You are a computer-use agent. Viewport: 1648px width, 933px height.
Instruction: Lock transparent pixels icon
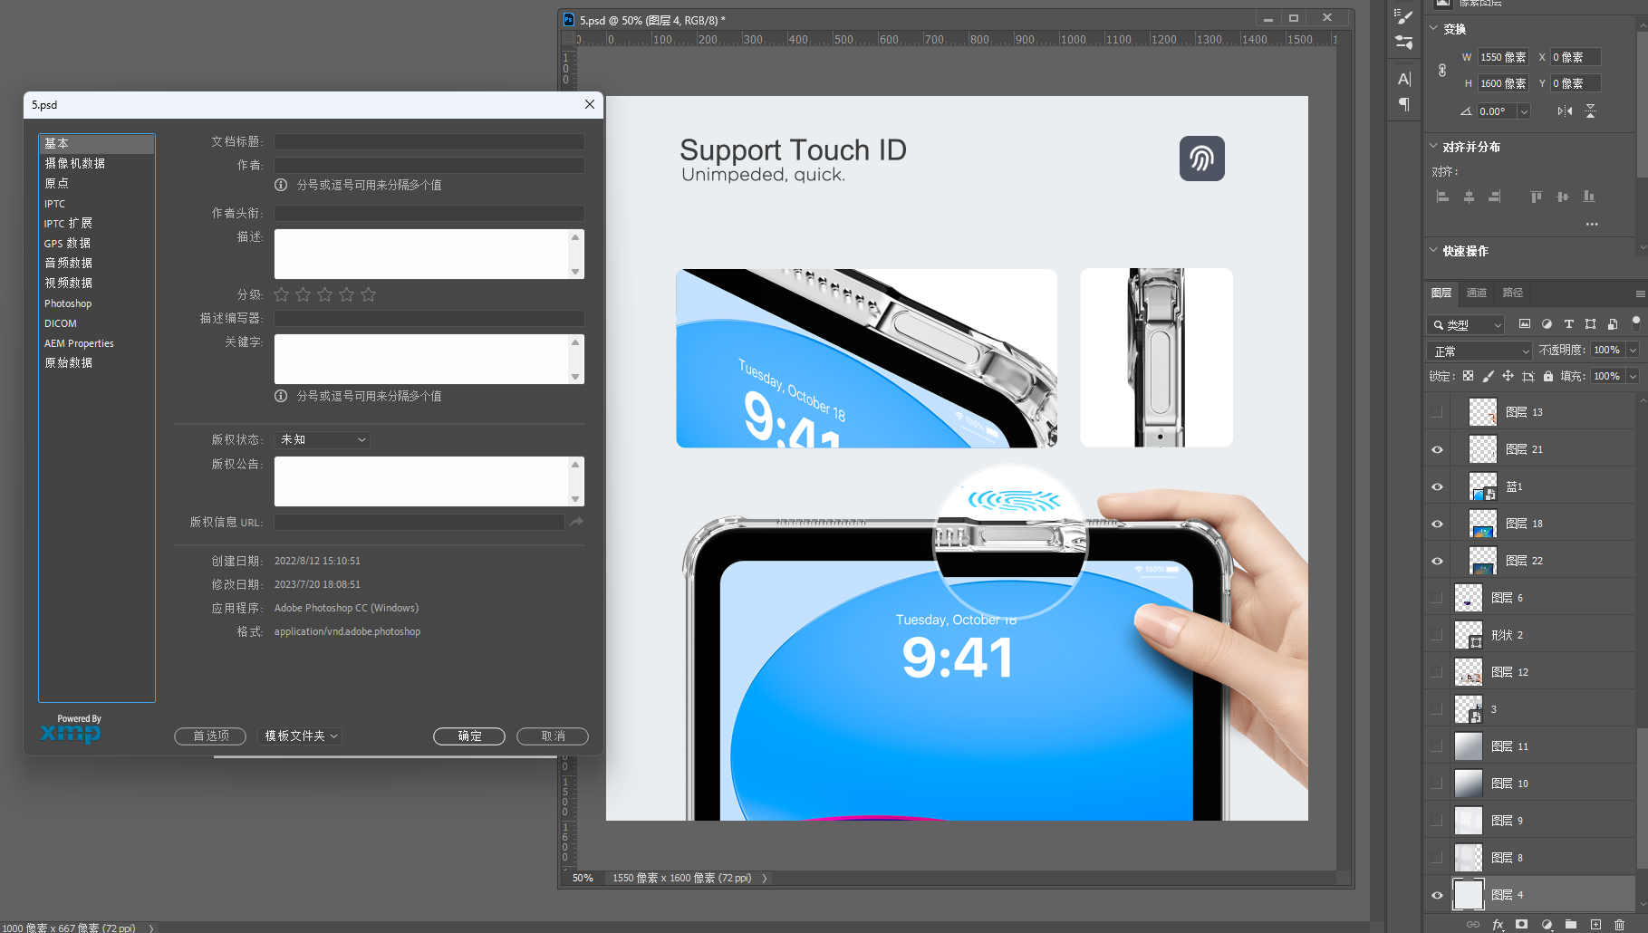coord(1468,376)
